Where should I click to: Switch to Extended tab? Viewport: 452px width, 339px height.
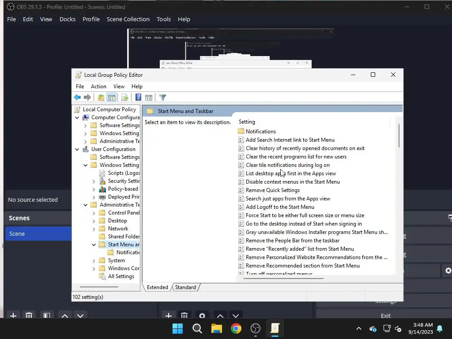pos(158,287)
